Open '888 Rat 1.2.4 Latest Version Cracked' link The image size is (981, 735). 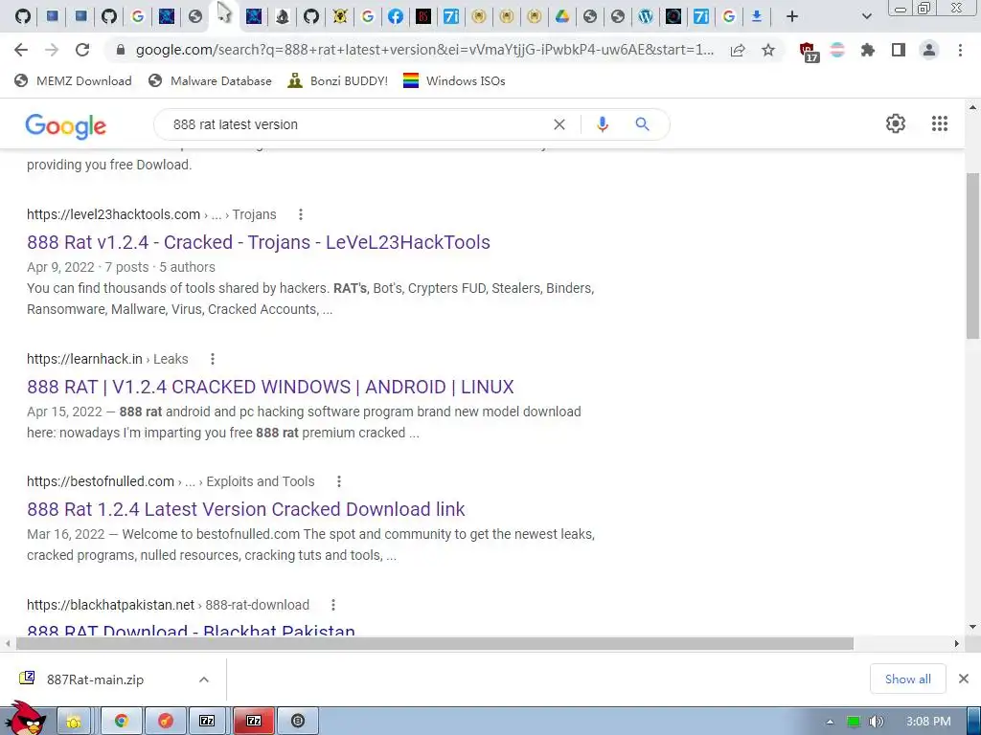click(x=246, y=509)
